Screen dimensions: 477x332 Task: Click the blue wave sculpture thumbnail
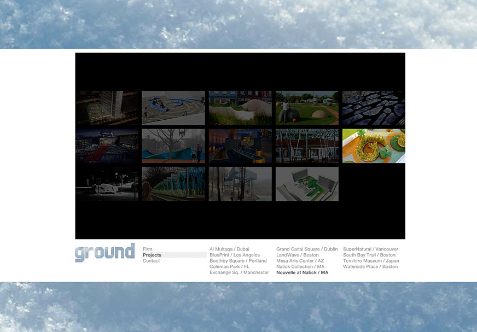(173, 107)
